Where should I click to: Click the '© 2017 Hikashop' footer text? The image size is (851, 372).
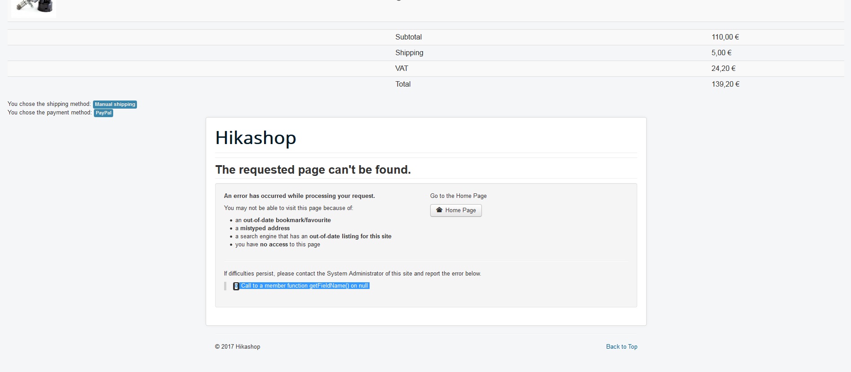[x=238, y=346]
